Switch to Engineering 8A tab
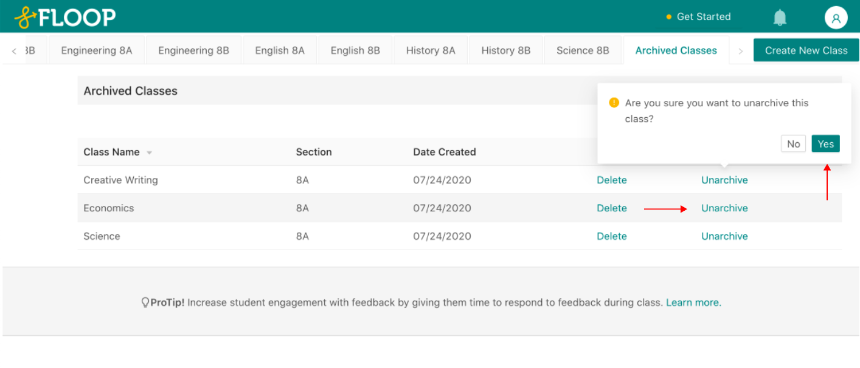 click(97, 50)
